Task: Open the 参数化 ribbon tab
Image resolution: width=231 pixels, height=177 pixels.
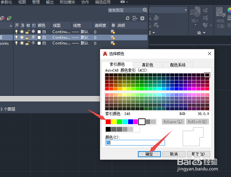Action: point(6,2)
